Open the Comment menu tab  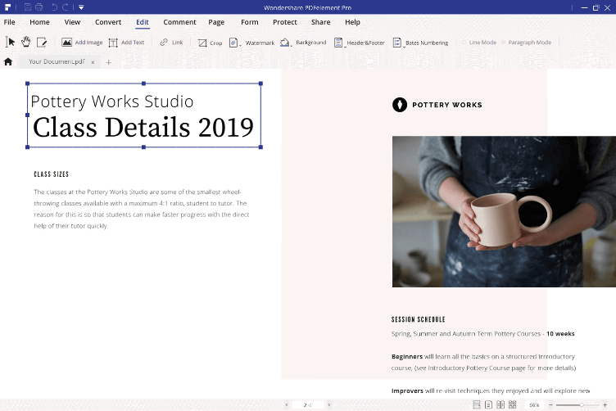point(179,22)
